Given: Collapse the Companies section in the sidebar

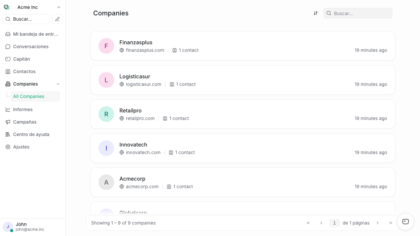Looking at the screenshot, I should [58, 84].
